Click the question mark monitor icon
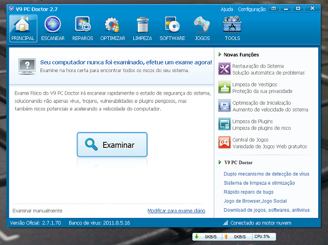The width and height of the screenshot is (328, 245). pyautogui.click(x=27, y=66)
